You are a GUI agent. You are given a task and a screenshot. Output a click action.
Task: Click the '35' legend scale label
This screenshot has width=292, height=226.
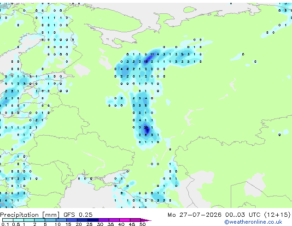pos(111,224)
